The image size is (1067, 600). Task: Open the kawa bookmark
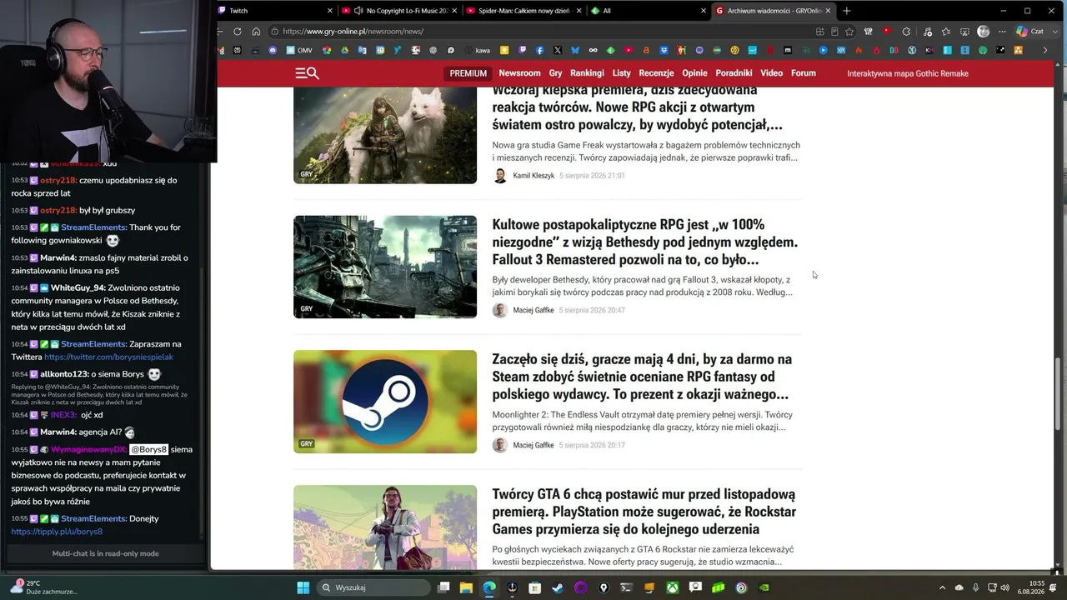478,51
